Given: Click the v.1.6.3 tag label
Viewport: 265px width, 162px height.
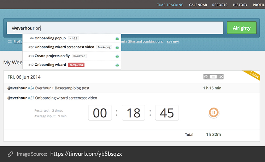Looking at the screenshot, I should coord(73,38).
